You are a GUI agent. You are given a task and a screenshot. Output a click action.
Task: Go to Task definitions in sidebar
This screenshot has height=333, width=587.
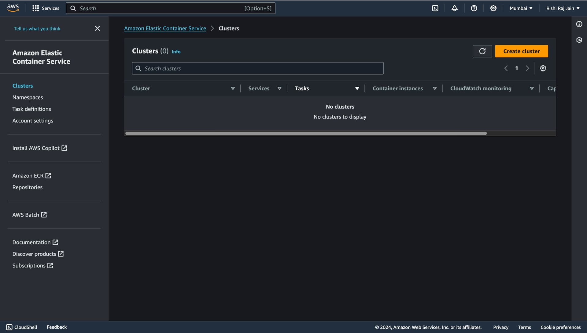coord(31,109)
